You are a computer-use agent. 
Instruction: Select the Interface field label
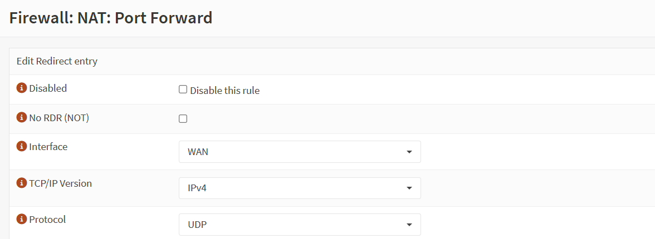(48, 147)
